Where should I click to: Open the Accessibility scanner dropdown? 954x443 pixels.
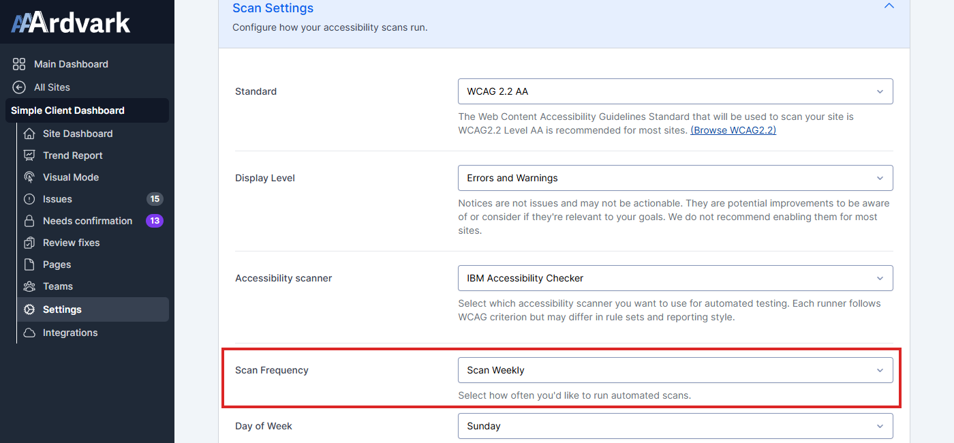(675, 278)
